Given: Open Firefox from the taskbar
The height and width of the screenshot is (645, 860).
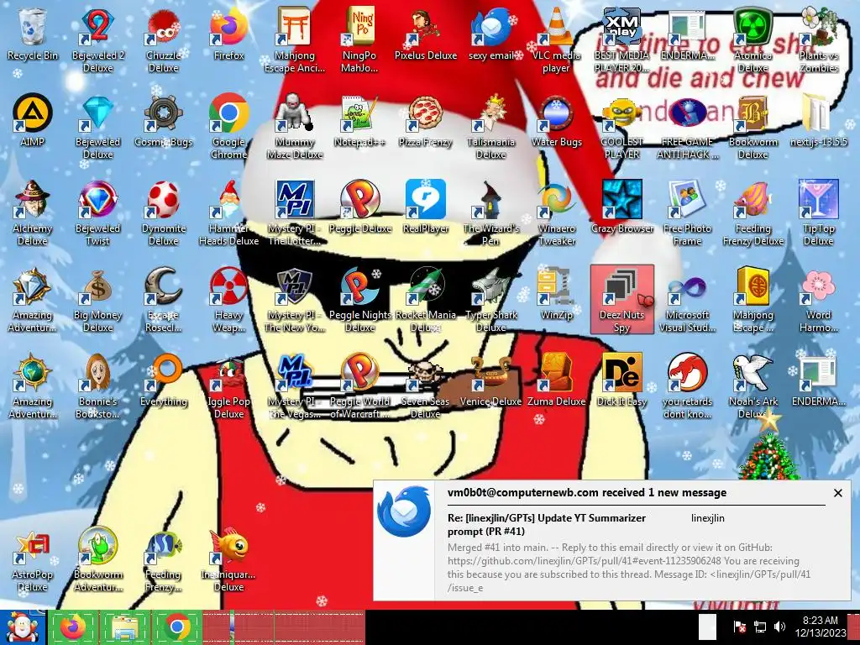Looking at the screenshot, I should tap(73, 627).
